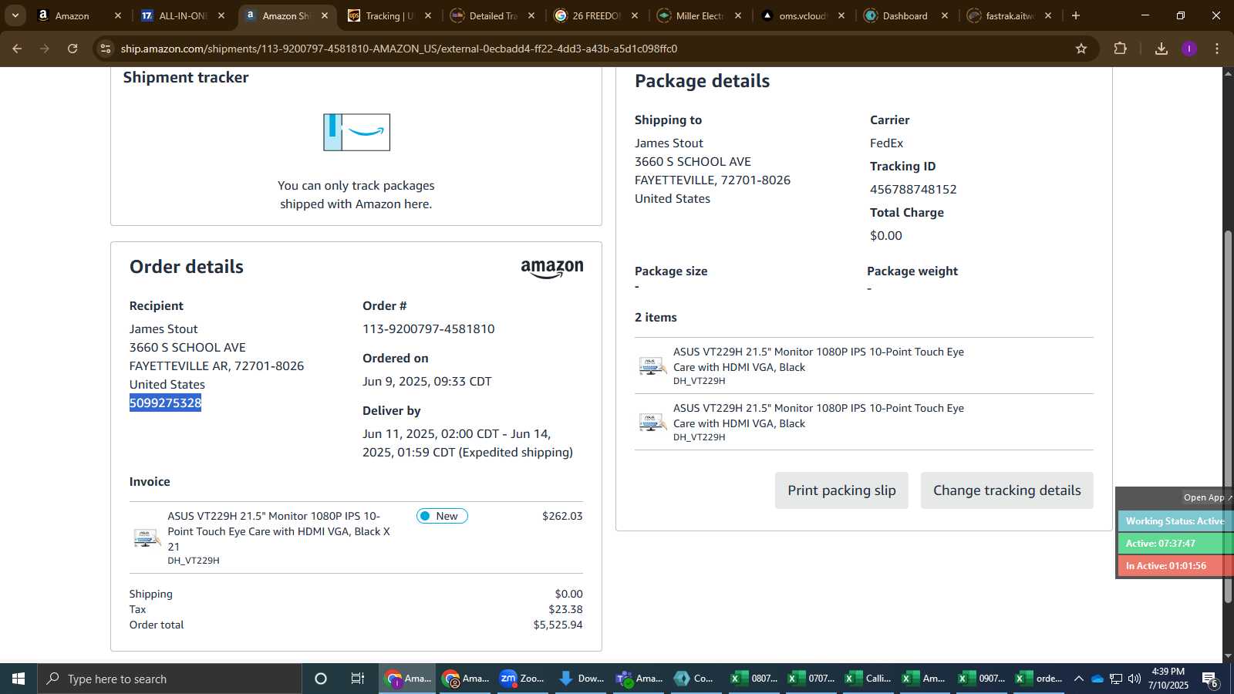Open the Windows Start menu
1234x694 pixels.
point(19,679)
